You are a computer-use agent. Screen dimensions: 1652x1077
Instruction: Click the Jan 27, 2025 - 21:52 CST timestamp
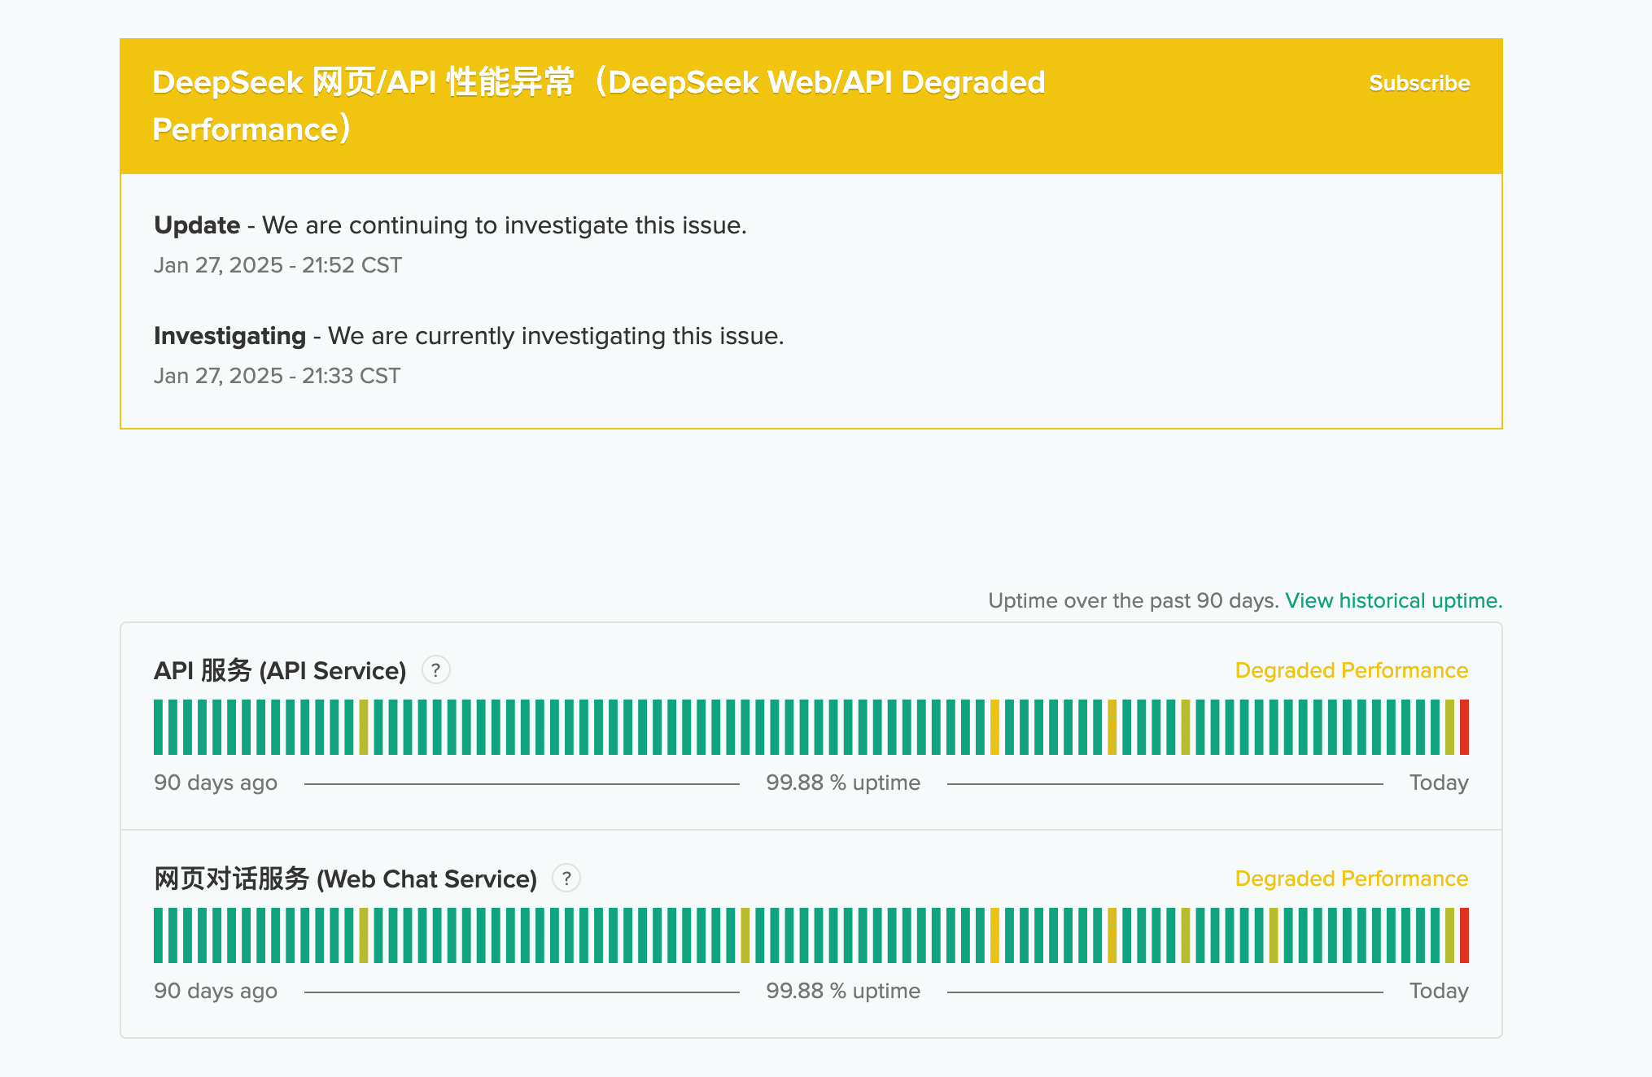pyautogui.click(x=278, y=265)
